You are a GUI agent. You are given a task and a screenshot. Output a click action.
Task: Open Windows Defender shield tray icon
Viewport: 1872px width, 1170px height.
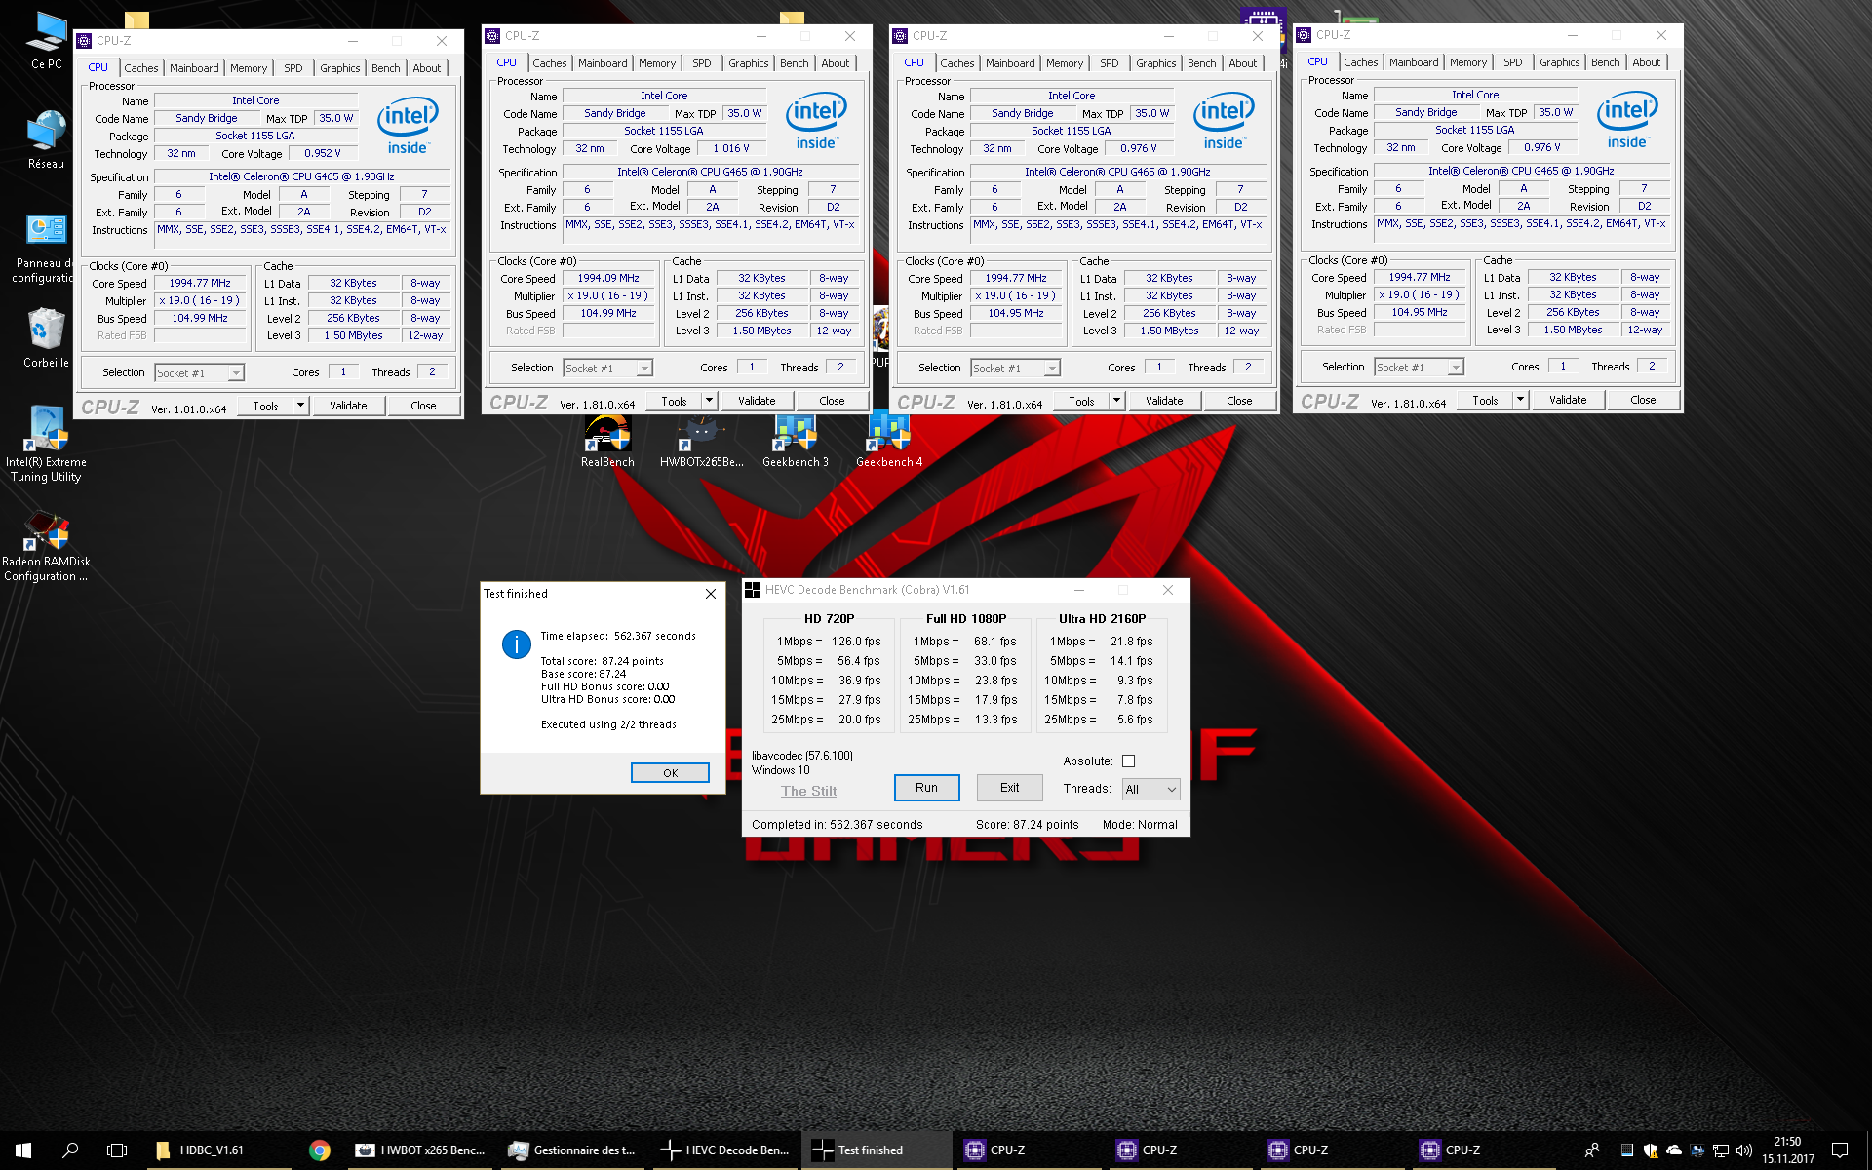(1650, 1150)
